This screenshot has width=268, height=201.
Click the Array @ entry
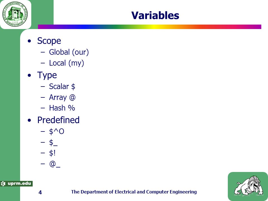(x=62, y=97)
